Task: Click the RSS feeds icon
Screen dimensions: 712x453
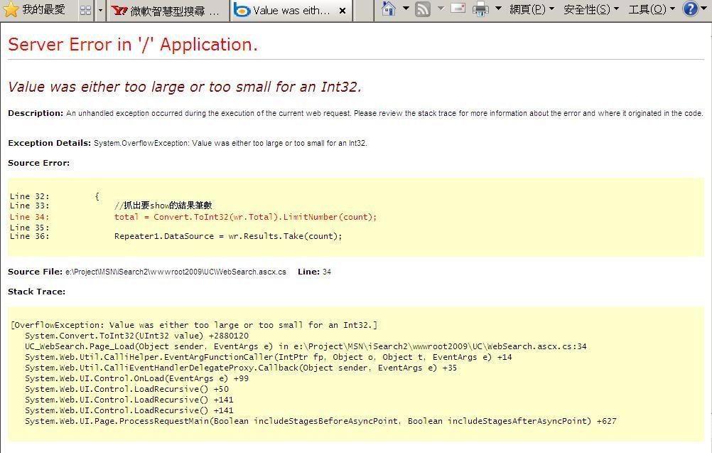Action: click(423, 9)
